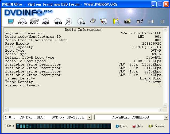Screen dimensions: 170x134
Task: Click the 'N/A not a DVD-VIDEO' value
Action: [141, 33]
